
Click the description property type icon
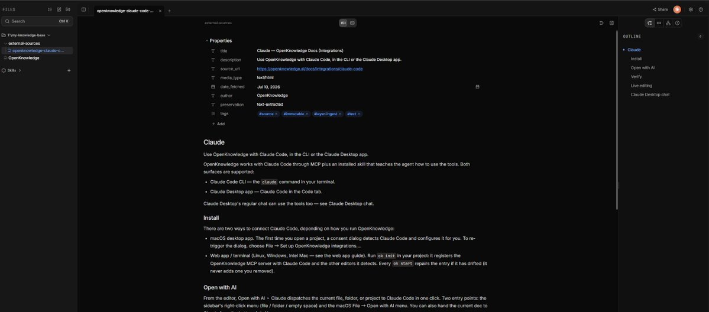point(213,60)
